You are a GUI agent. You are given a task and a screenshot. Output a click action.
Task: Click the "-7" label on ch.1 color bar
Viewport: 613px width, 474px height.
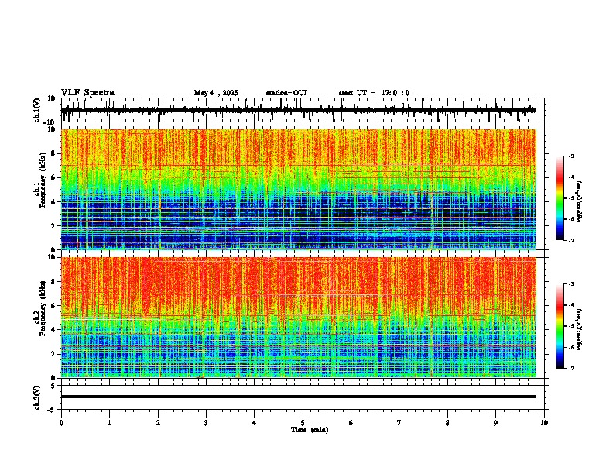click(x=571, y=240)
